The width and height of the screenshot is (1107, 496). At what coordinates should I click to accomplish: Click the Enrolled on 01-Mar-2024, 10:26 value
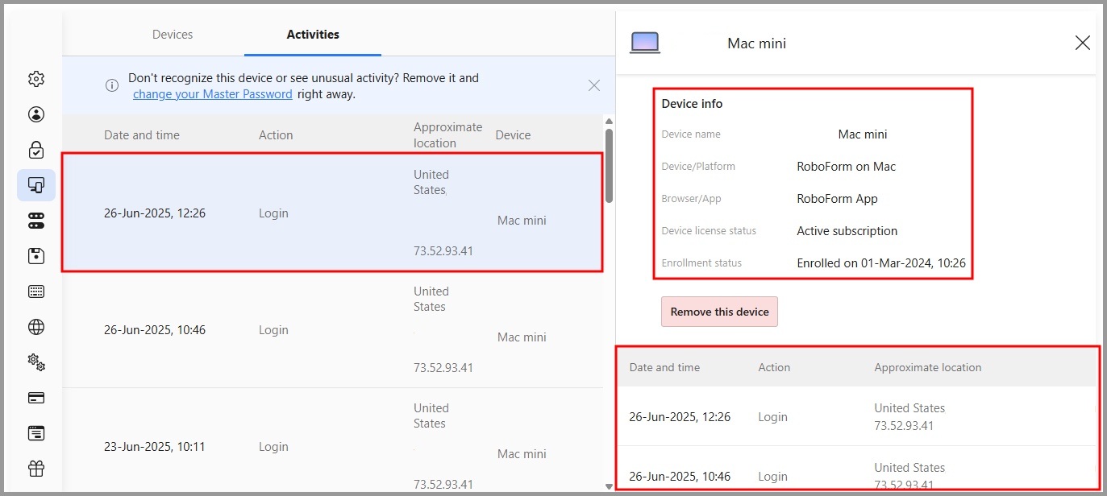881,263
